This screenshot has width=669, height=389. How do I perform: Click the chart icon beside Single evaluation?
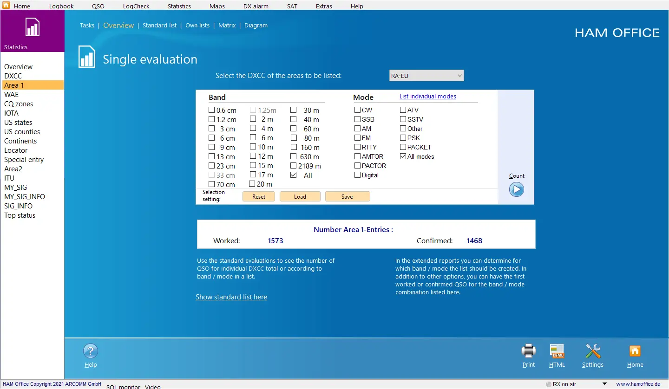[87, 57]
